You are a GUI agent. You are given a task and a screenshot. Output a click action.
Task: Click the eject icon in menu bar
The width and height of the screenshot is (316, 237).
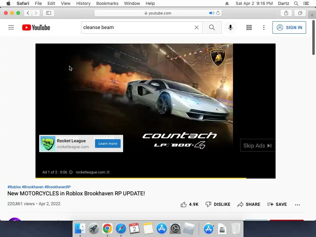227,3
